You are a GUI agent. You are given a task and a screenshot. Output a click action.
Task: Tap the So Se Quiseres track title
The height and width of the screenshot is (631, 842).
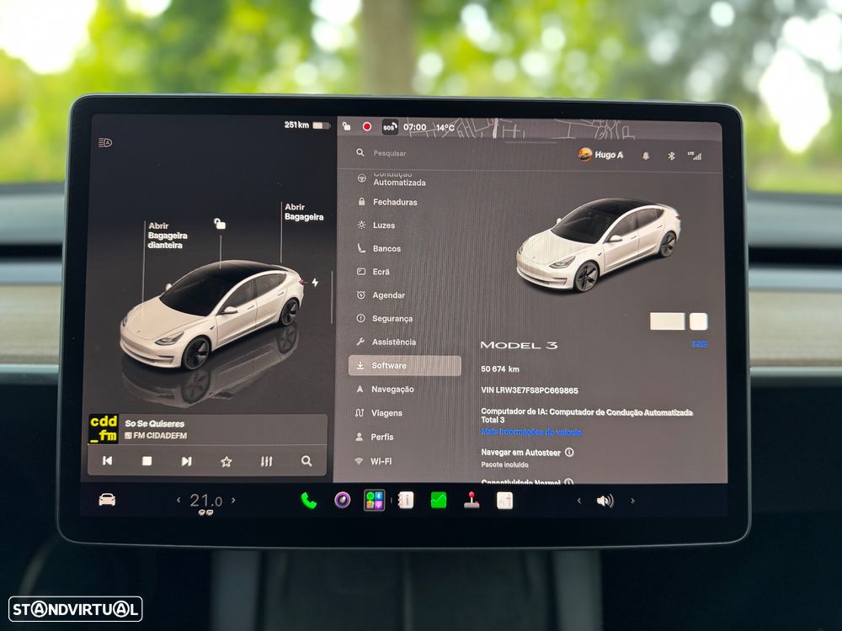(155, 423)
